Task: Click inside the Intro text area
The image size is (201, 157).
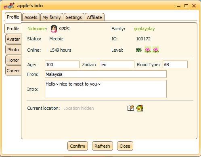Action: pyautogui.click(x=106, y=89)
